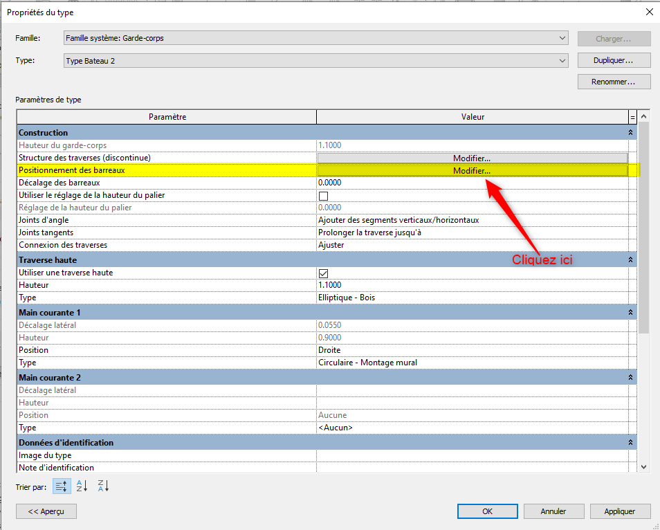Viewport: 660px width, 530px height.
Task: Click Décalage des barreaux value 0.0000
Action: 473,183
